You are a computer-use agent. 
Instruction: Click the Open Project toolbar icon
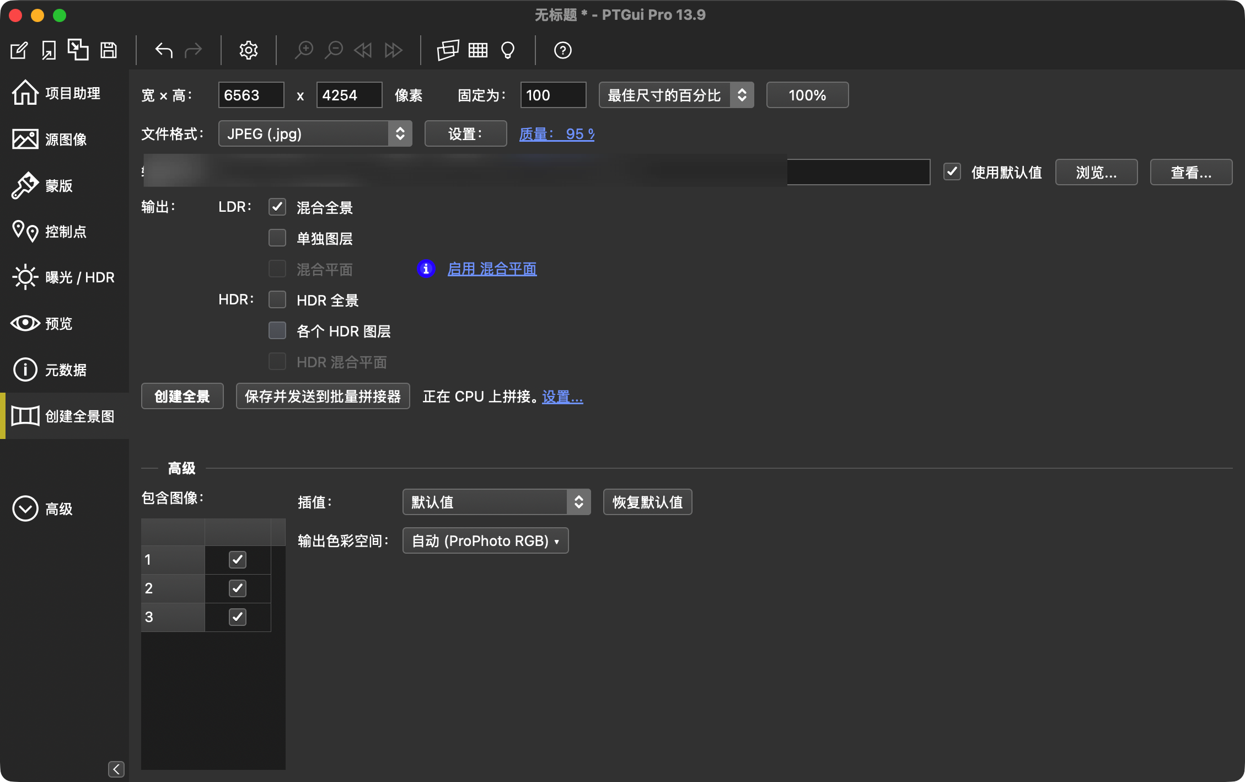coord(49,50)
